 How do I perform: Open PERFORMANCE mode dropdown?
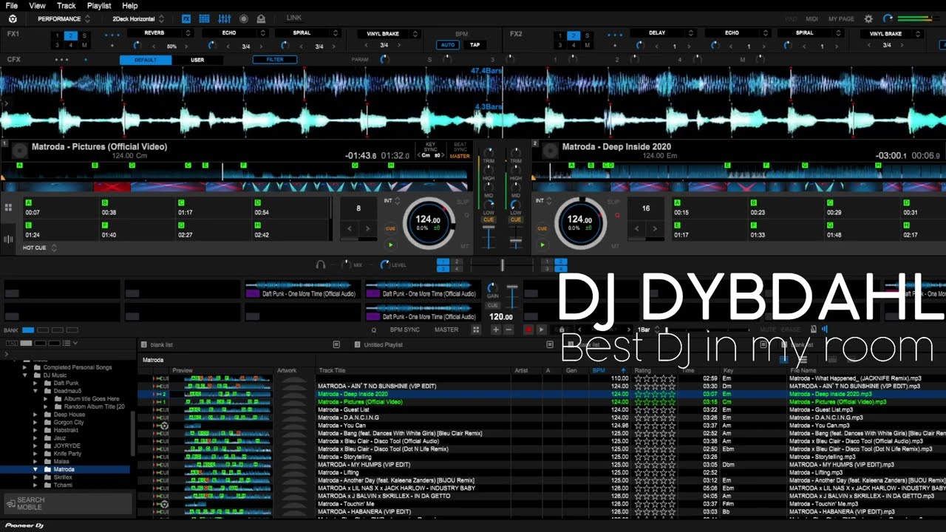pos(64,18)
